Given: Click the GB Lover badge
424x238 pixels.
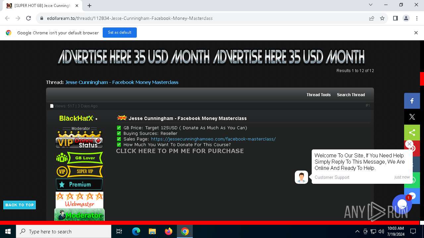Looking at the screenshot, I should [79, 158].
